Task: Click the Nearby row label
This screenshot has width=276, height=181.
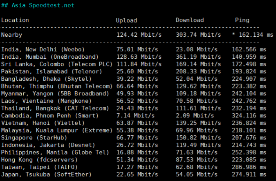Action: click(x=11, y=35)
